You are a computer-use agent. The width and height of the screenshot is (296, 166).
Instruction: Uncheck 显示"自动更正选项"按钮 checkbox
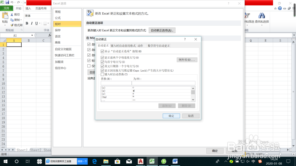tap(102, 51)
